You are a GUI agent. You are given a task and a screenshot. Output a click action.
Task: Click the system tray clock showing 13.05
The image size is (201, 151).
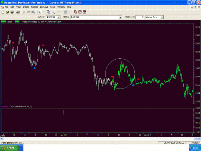[x=196, y=148]
